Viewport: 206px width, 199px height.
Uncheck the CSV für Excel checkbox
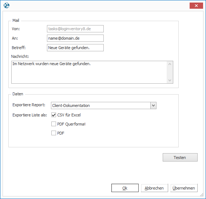tap(54, 115)
